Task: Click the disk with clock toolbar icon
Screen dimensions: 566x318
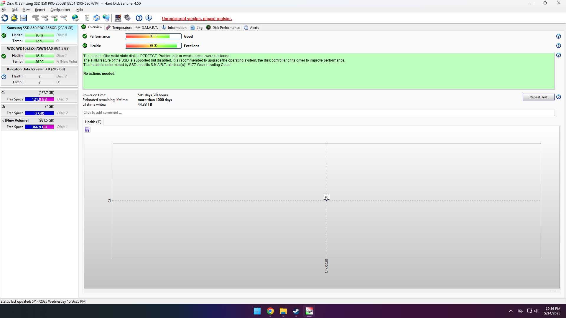Action: [45, 18]
